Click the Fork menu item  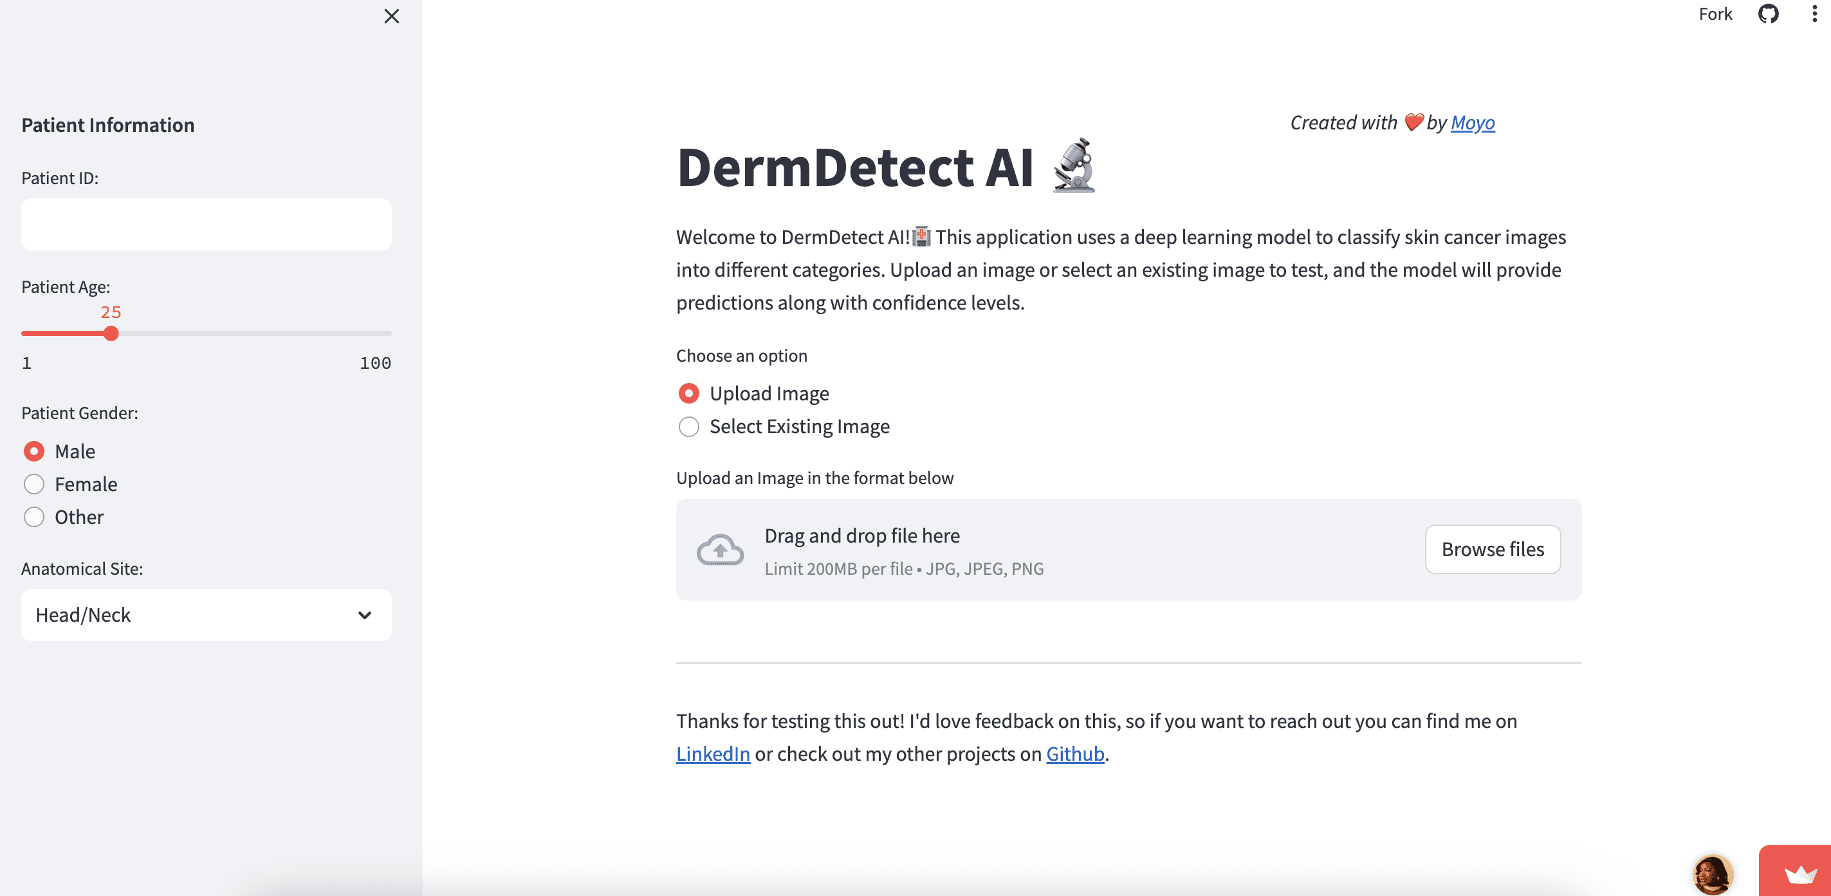tap(1715, 14)
